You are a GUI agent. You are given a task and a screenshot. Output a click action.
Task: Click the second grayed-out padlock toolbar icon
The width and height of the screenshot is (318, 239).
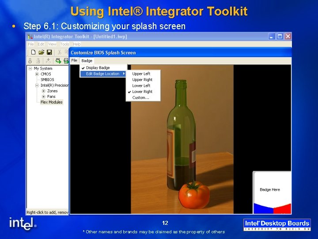(38, 61)
